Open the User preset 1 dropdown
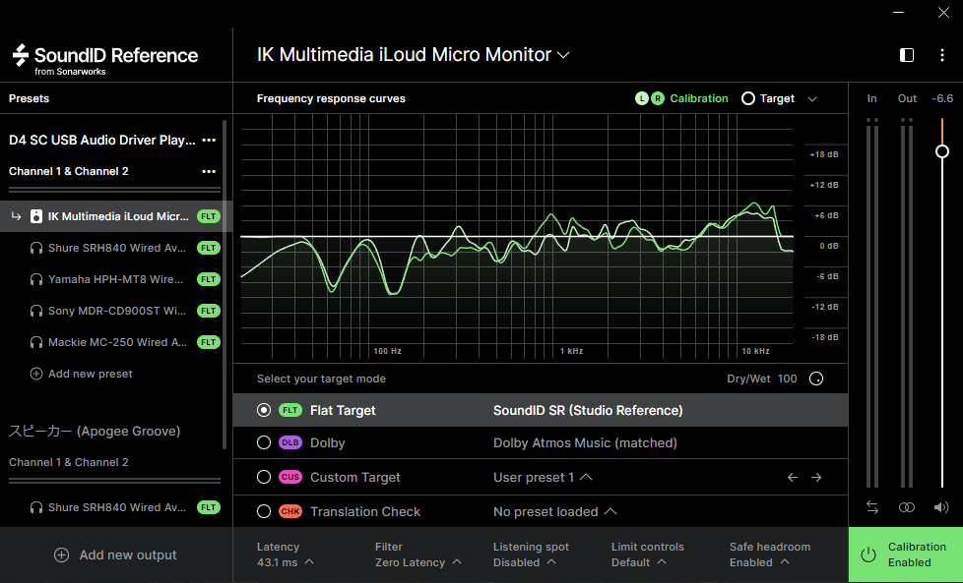This screenshot has height=583, width=963. pos(543,477)
